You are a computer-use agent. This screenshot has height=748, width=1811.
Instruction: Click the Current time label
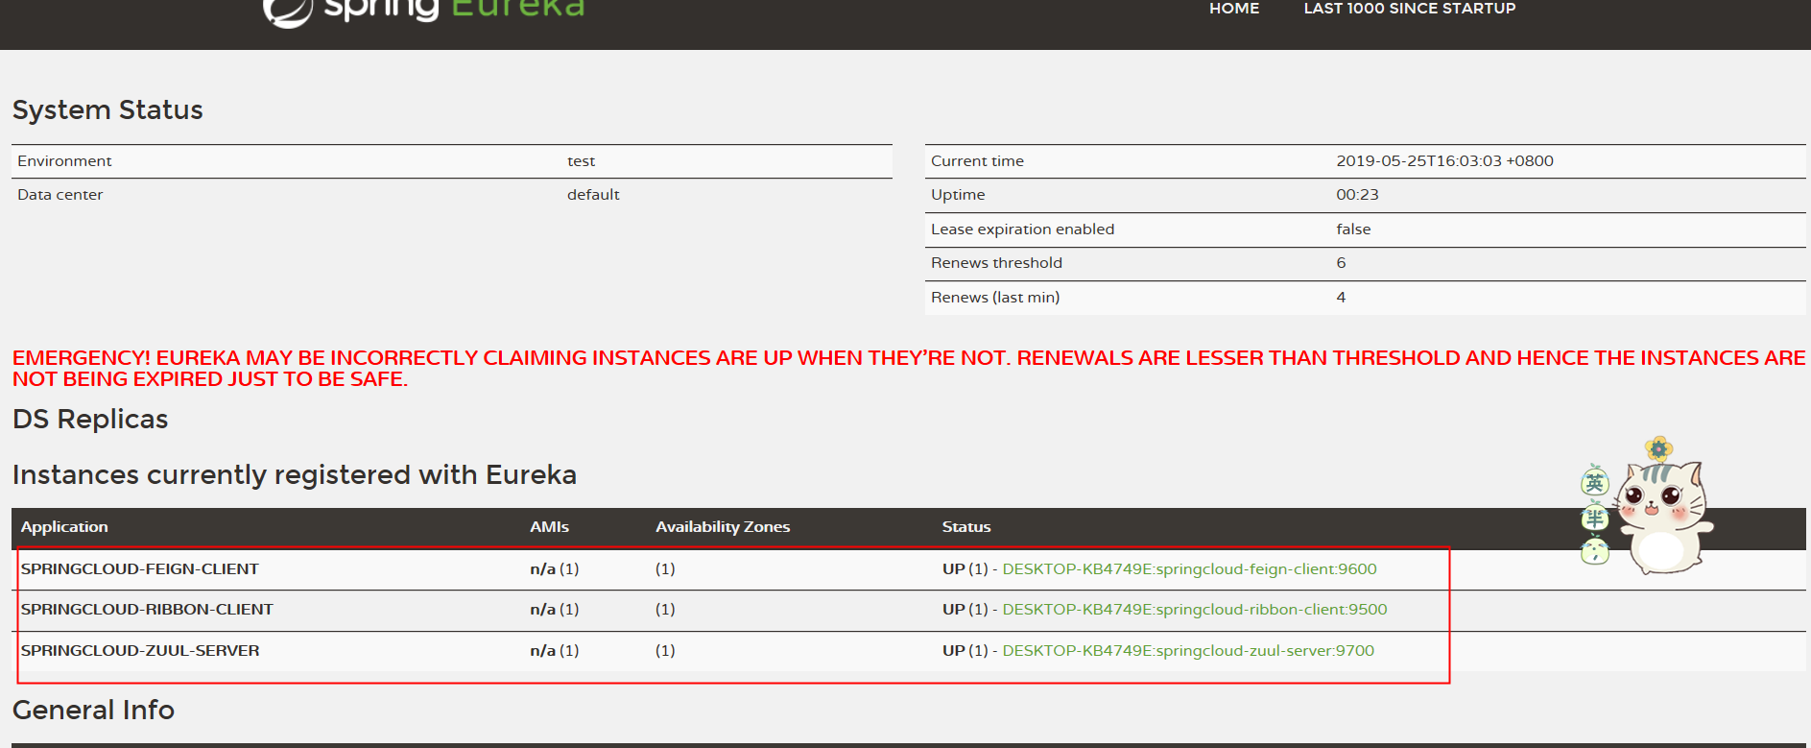(x=977, y=161)
